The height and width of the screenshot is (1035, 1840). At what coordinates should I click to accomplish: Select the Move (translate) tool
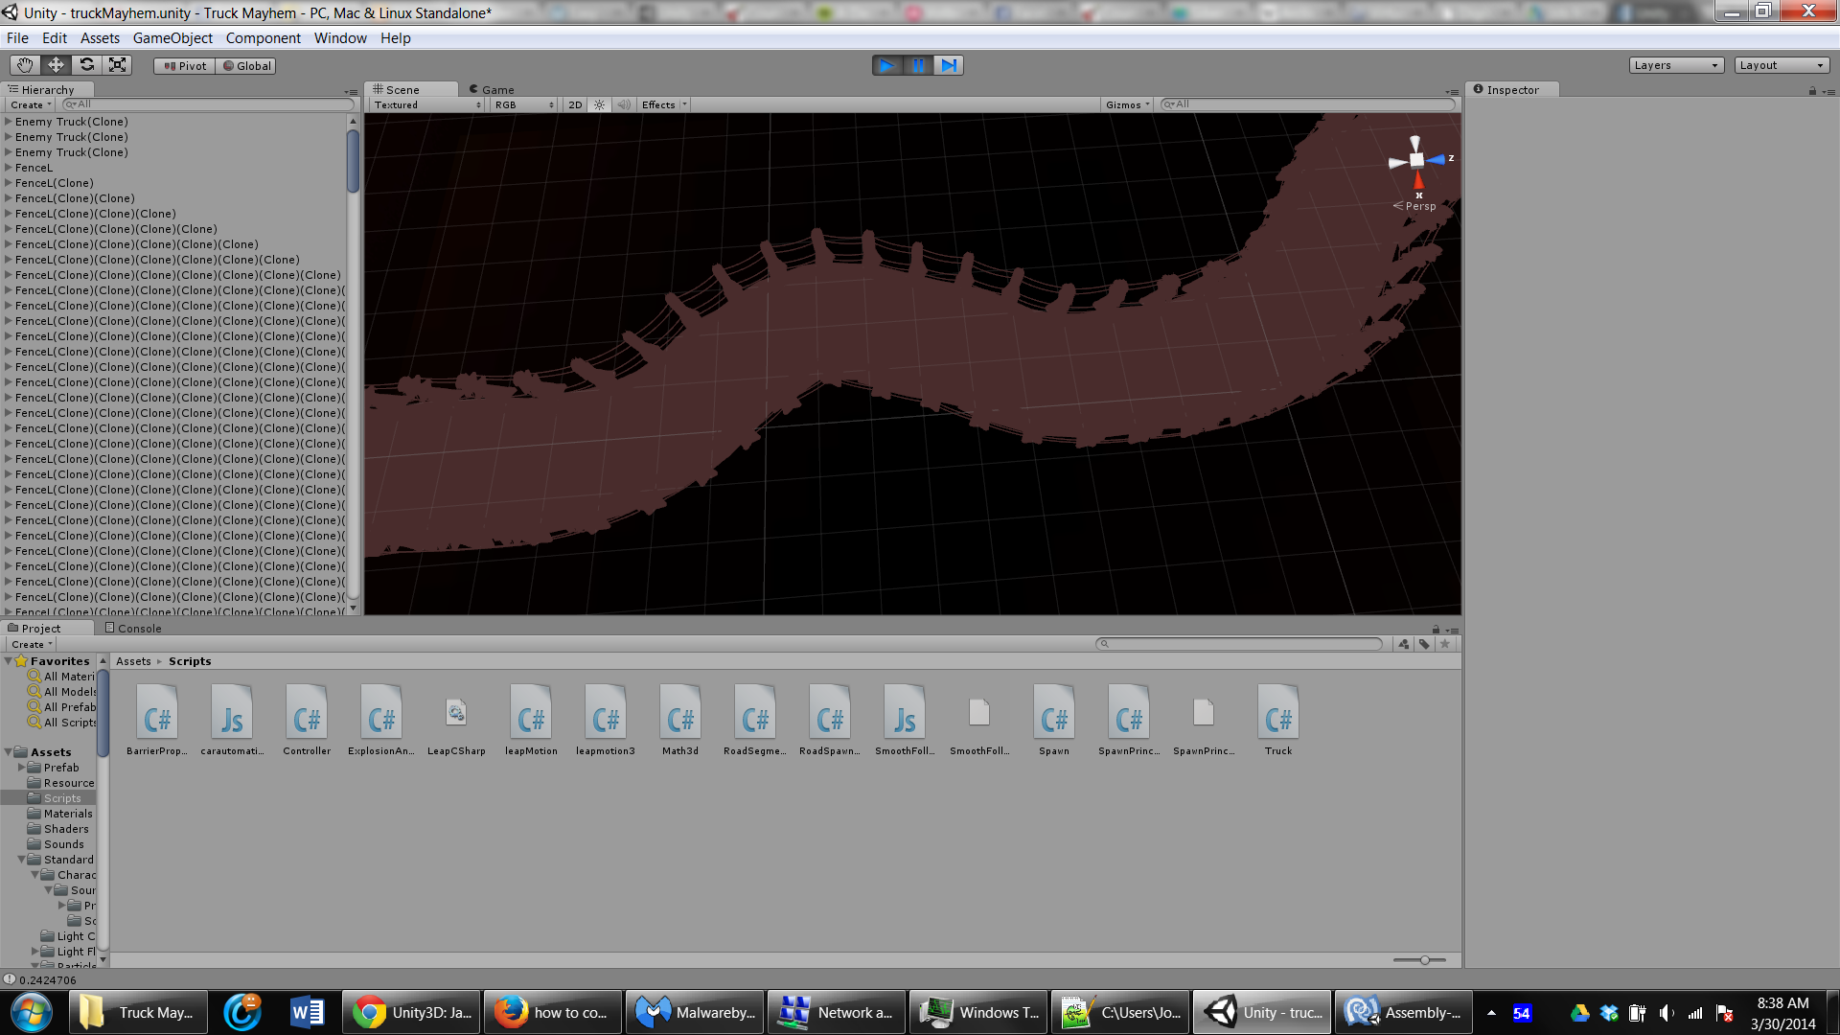[x=56, y=65]
